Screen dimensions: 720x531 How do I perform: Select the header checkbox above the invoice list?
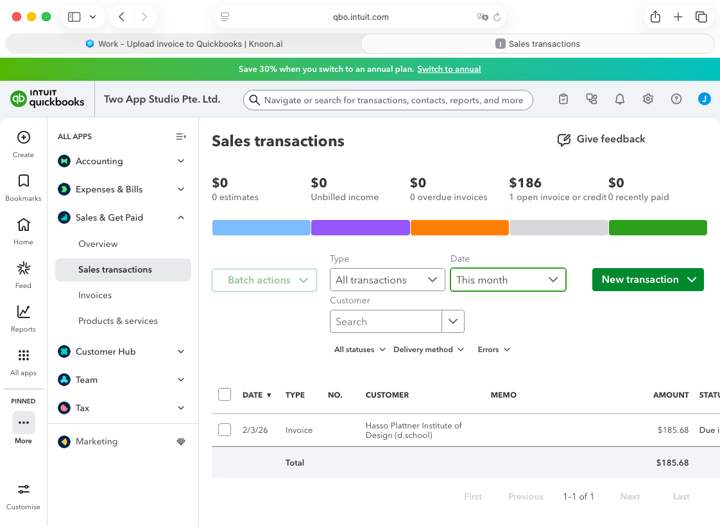(x=225, y=394)
